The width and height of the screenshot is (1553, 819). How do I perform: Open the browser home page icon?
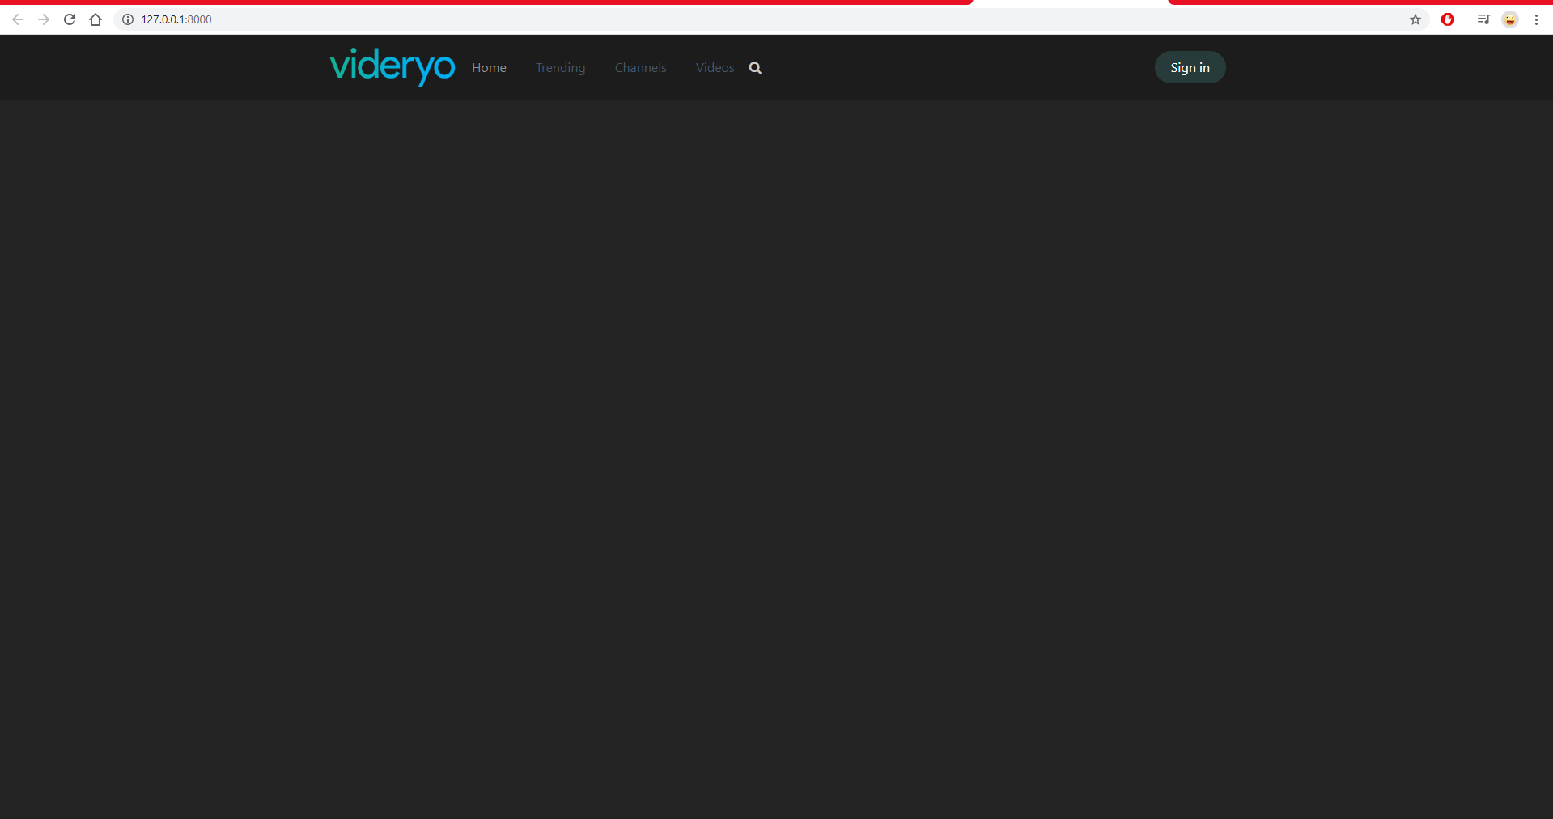point(95,19)
